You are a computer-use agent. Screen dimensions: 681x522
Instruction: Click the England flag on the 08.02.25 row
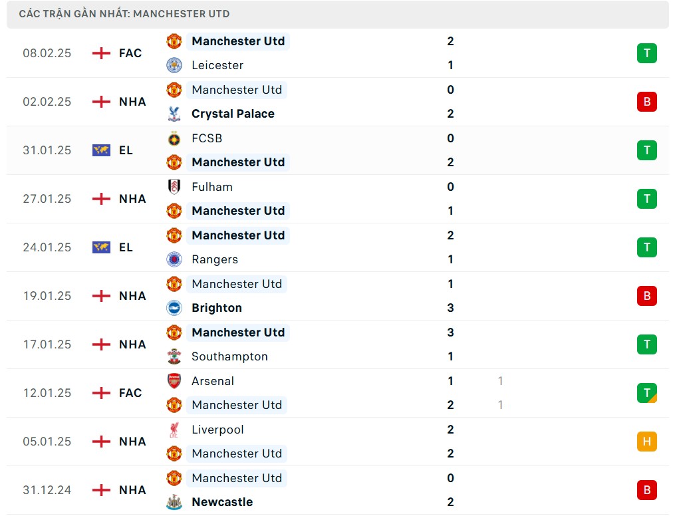(101, 53)
